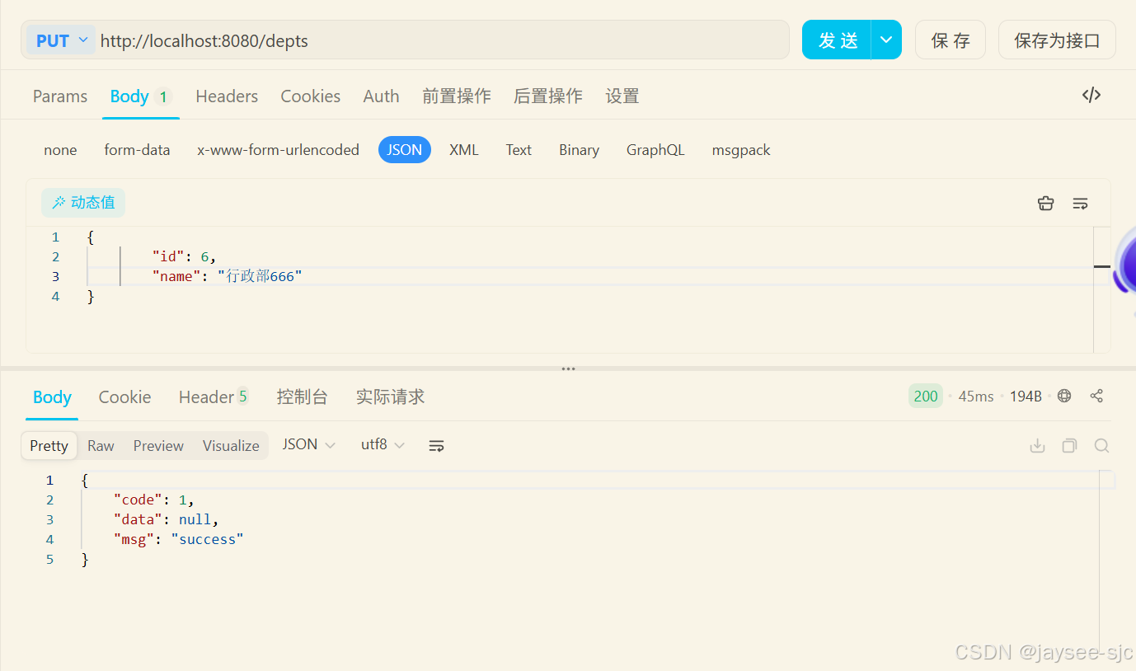Select the XML body type
This screenshot has width=1136, height=671.
coord(464,150)
